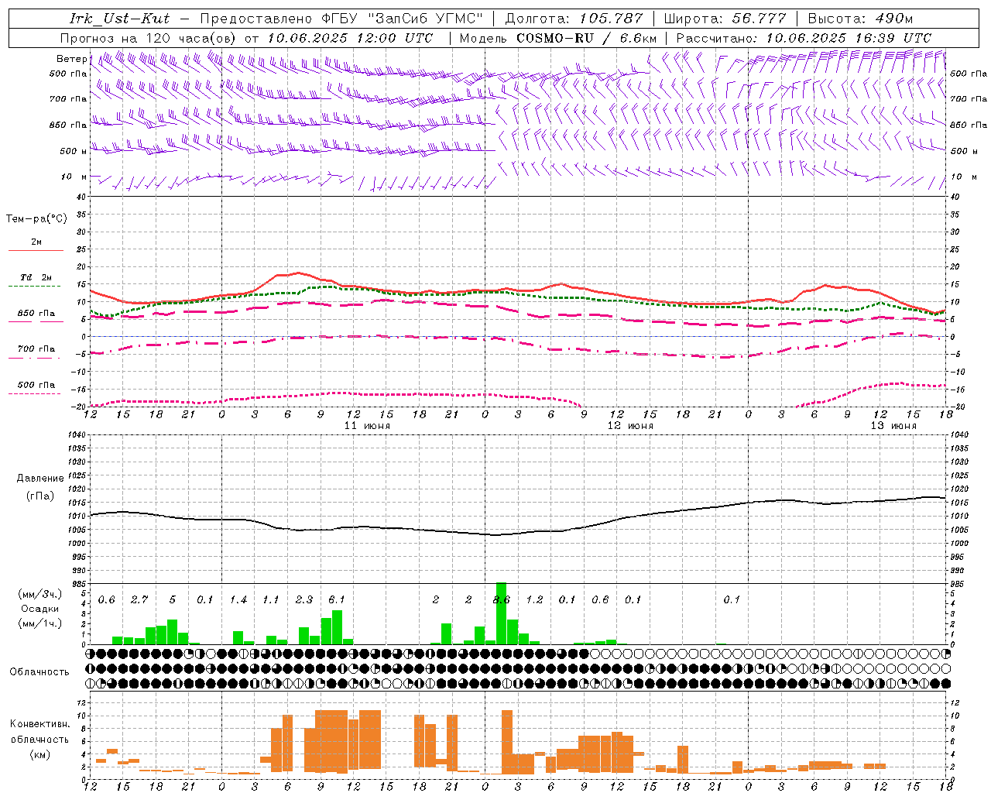
Task: Click the 1.1 precipitation total
Action: [271, 599]
